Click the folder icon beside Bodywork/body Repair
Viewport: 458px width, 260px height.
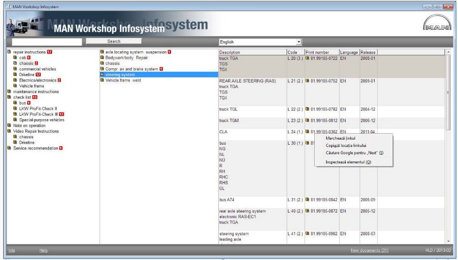pyautogui.click(x=102, y=58)
